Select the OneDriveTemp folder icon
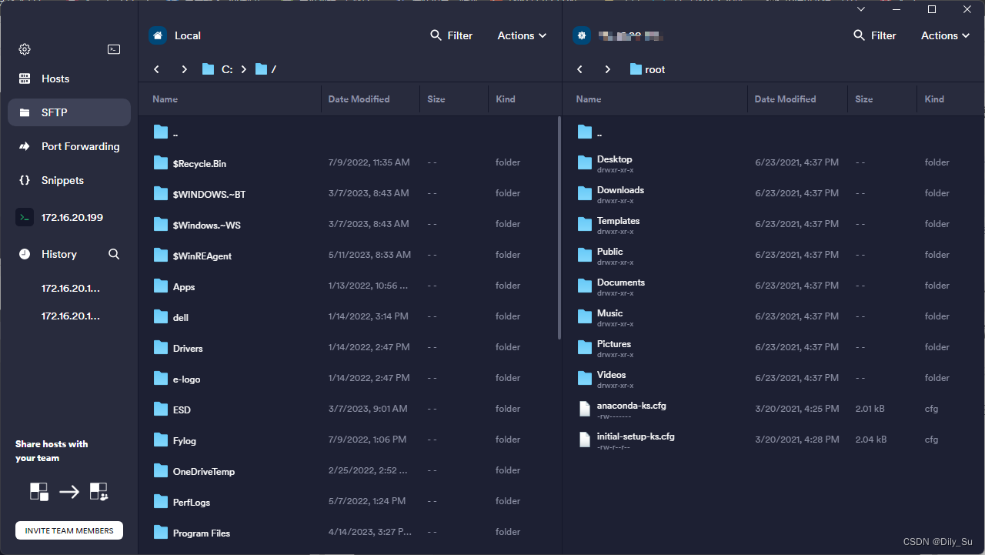The width and height of the screenshot is (985, 555). click(x=161, y=470)
